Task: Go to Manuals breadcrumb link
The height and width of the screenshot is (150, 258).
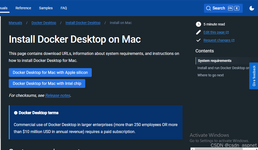Action: (x=15, y=23)
